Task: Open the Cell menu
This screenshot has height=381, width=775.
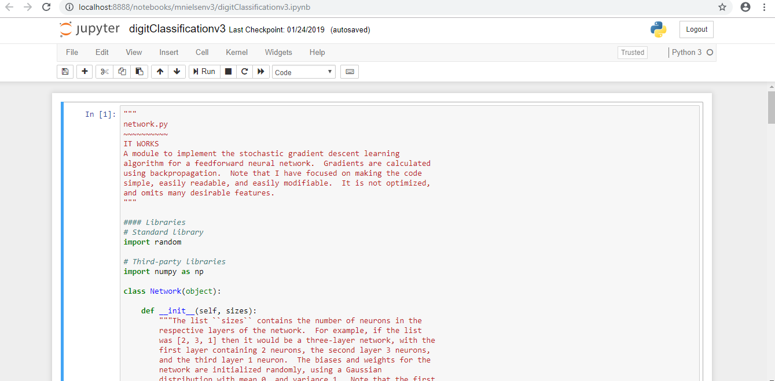Action: (x=201, y=52)
